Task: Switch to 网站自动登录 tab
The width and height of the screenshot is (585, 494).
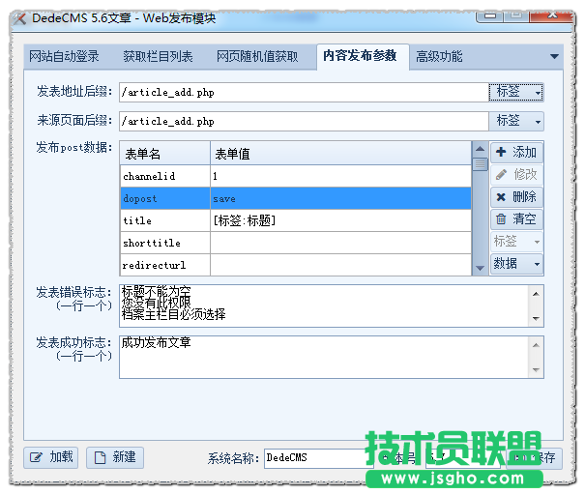Action: point(64,57)
